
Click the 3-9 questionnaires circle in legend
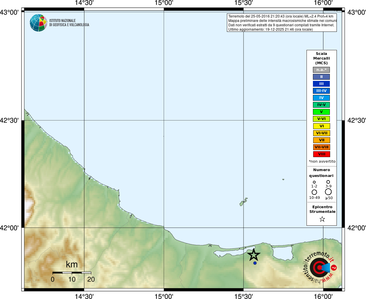coord(328,182)
